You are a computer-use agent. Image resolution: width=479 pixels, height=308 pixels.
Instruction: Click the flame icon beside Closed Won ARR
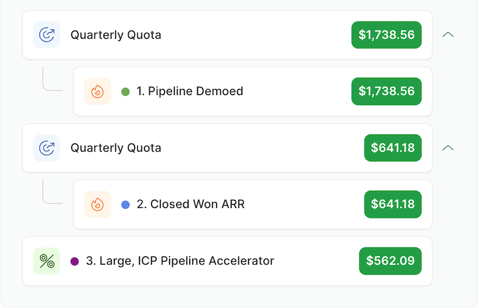coord(98,204)
